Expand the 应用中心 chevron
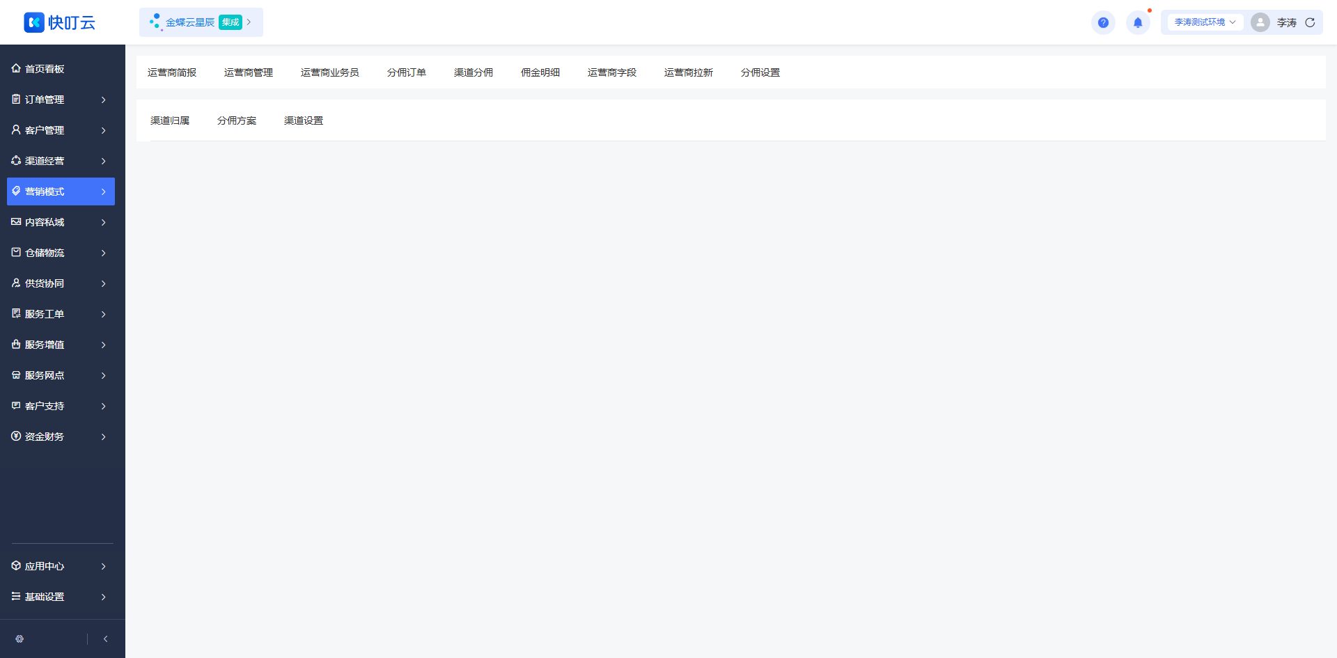 tap(103, 566)
